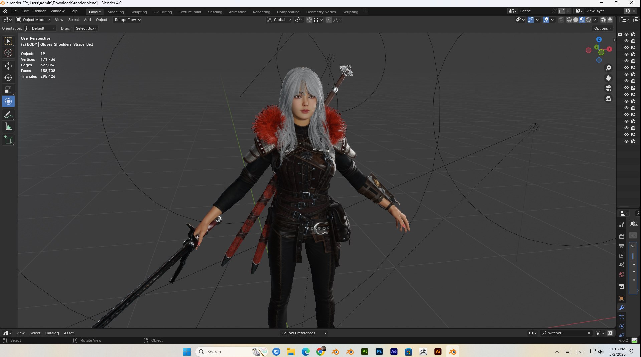
Task: Create a new scene with the copy icon
Action: tap(562, 11)
